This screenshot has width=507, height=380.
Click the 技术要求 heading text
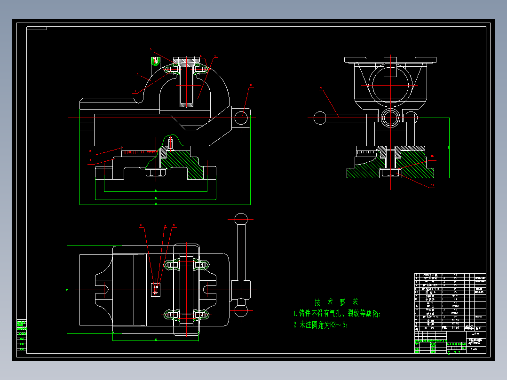[x=336, y=302]
